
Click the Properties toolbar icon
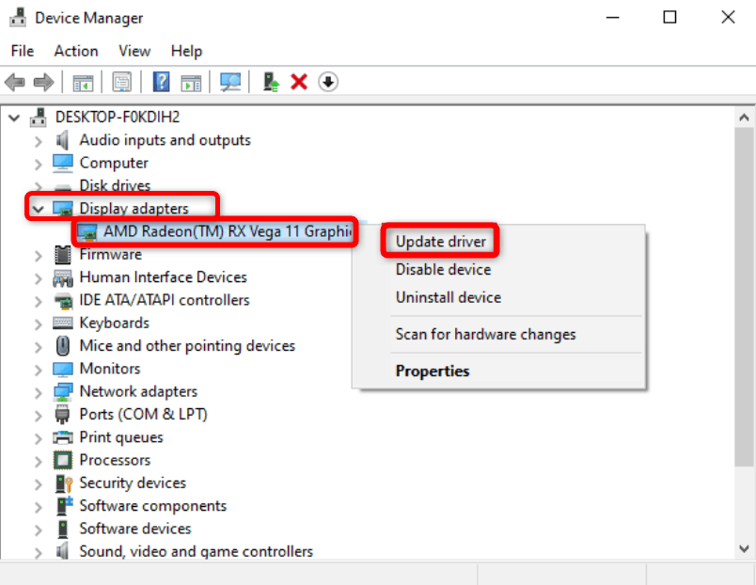tap(121, 82)
